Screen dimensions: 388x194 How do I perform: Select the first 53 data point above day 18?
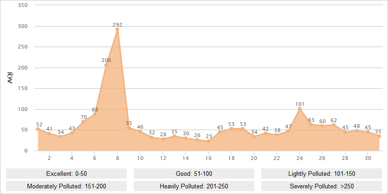[x=231, y=129]
